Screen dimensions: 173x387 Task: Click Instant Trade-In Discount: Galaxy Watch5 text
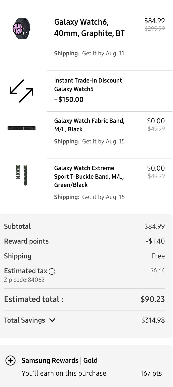tap(89, 85)
